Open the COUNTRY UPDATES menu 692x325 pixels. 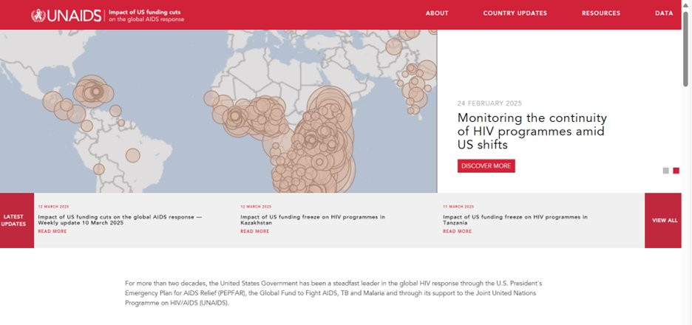click(515, 13)
